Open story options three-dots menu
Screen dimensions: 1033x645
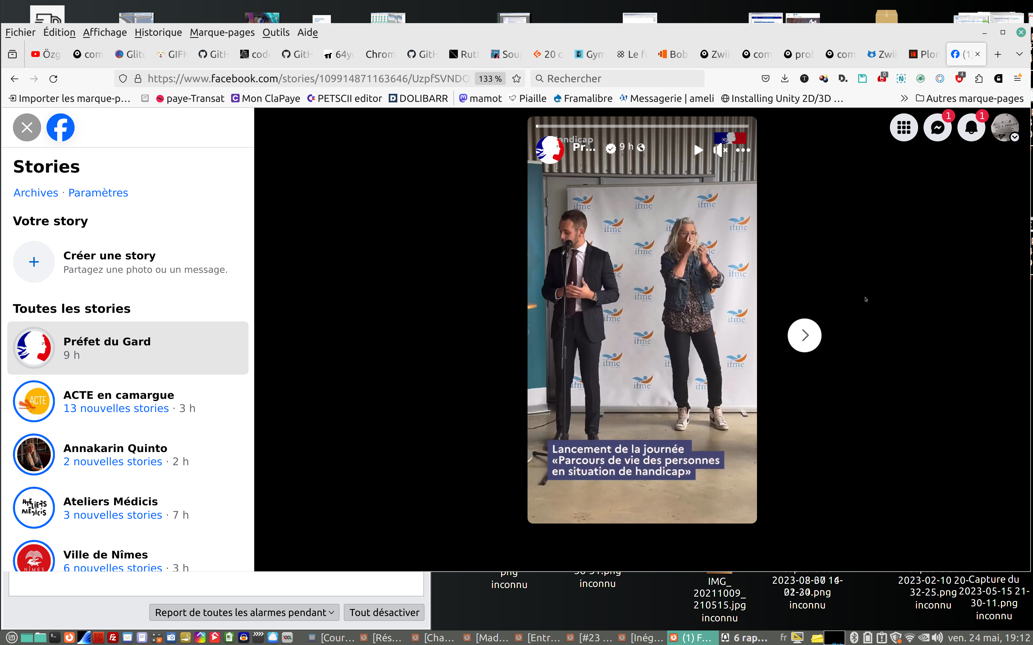[x=743, y=150]
